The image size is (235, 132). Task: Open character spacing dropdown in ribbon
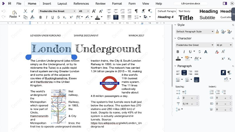[82, 17]
